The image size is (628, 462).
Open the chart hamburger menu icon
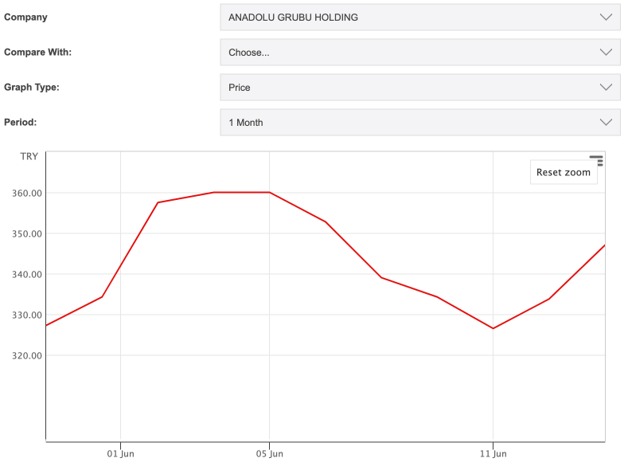pos(596,161)
